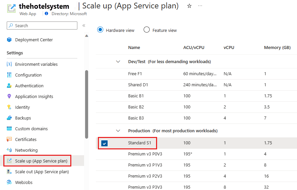This screenshot has width=297, height=190.
Task: Click the Environment variables icon
Action: pos(9,64)
